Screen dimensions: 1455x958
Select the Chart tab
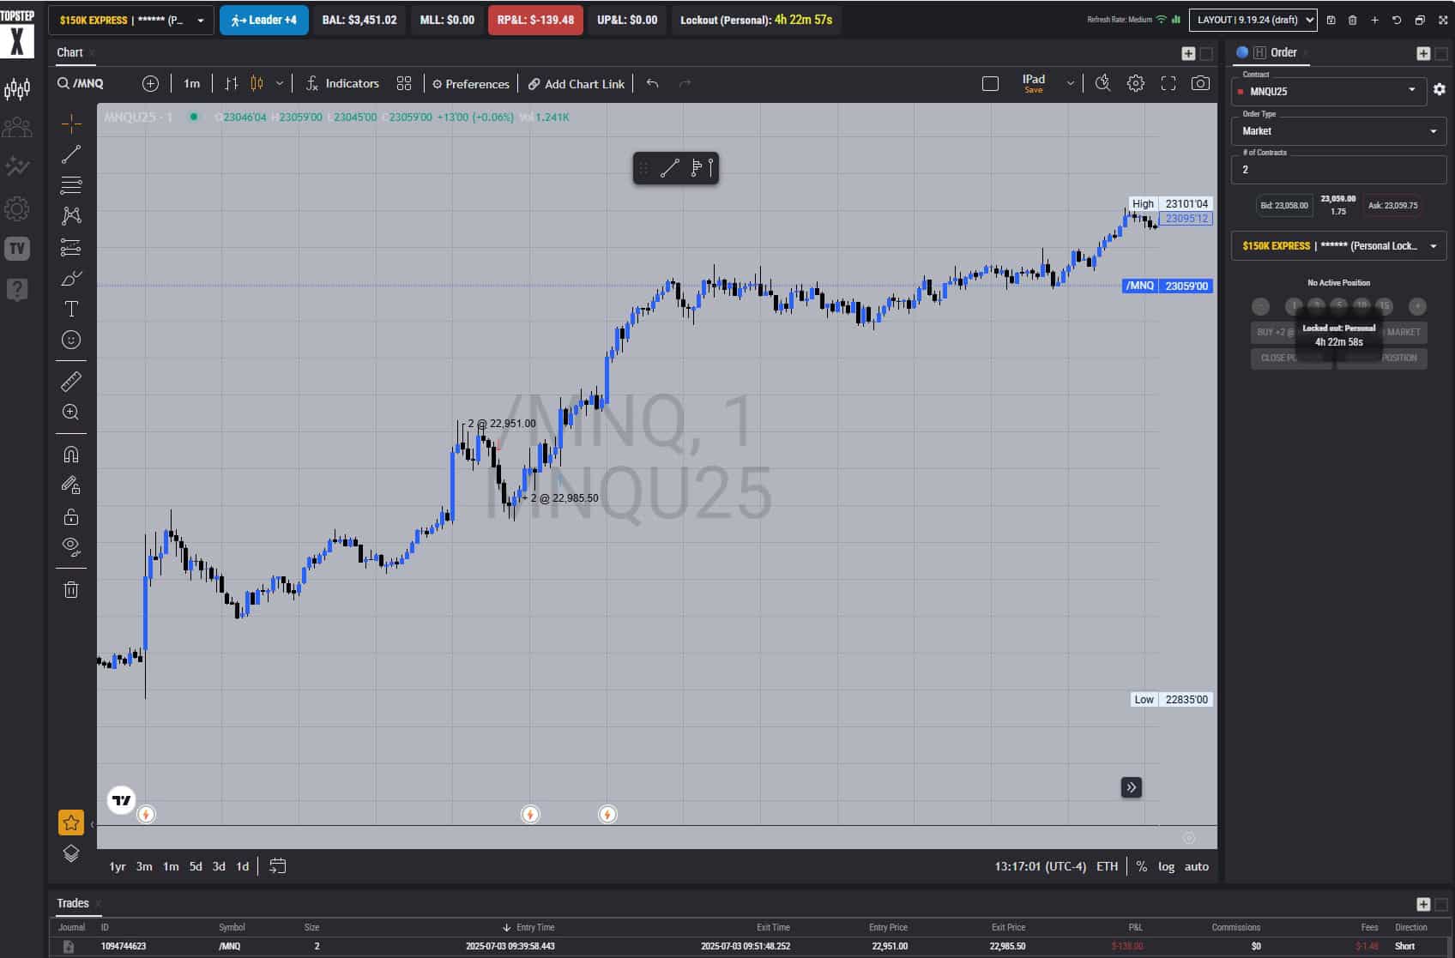coord(69,52)
